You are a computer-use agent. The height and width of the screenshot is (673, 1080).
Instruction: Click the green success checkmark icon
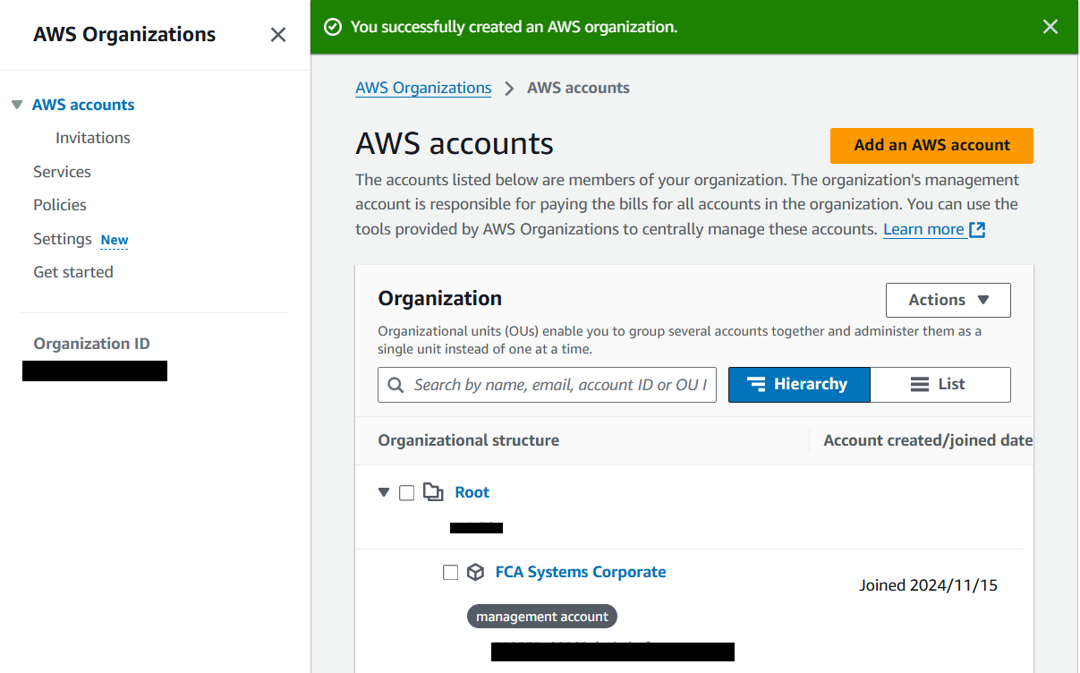pyautogui.click(x=333, y=27)
